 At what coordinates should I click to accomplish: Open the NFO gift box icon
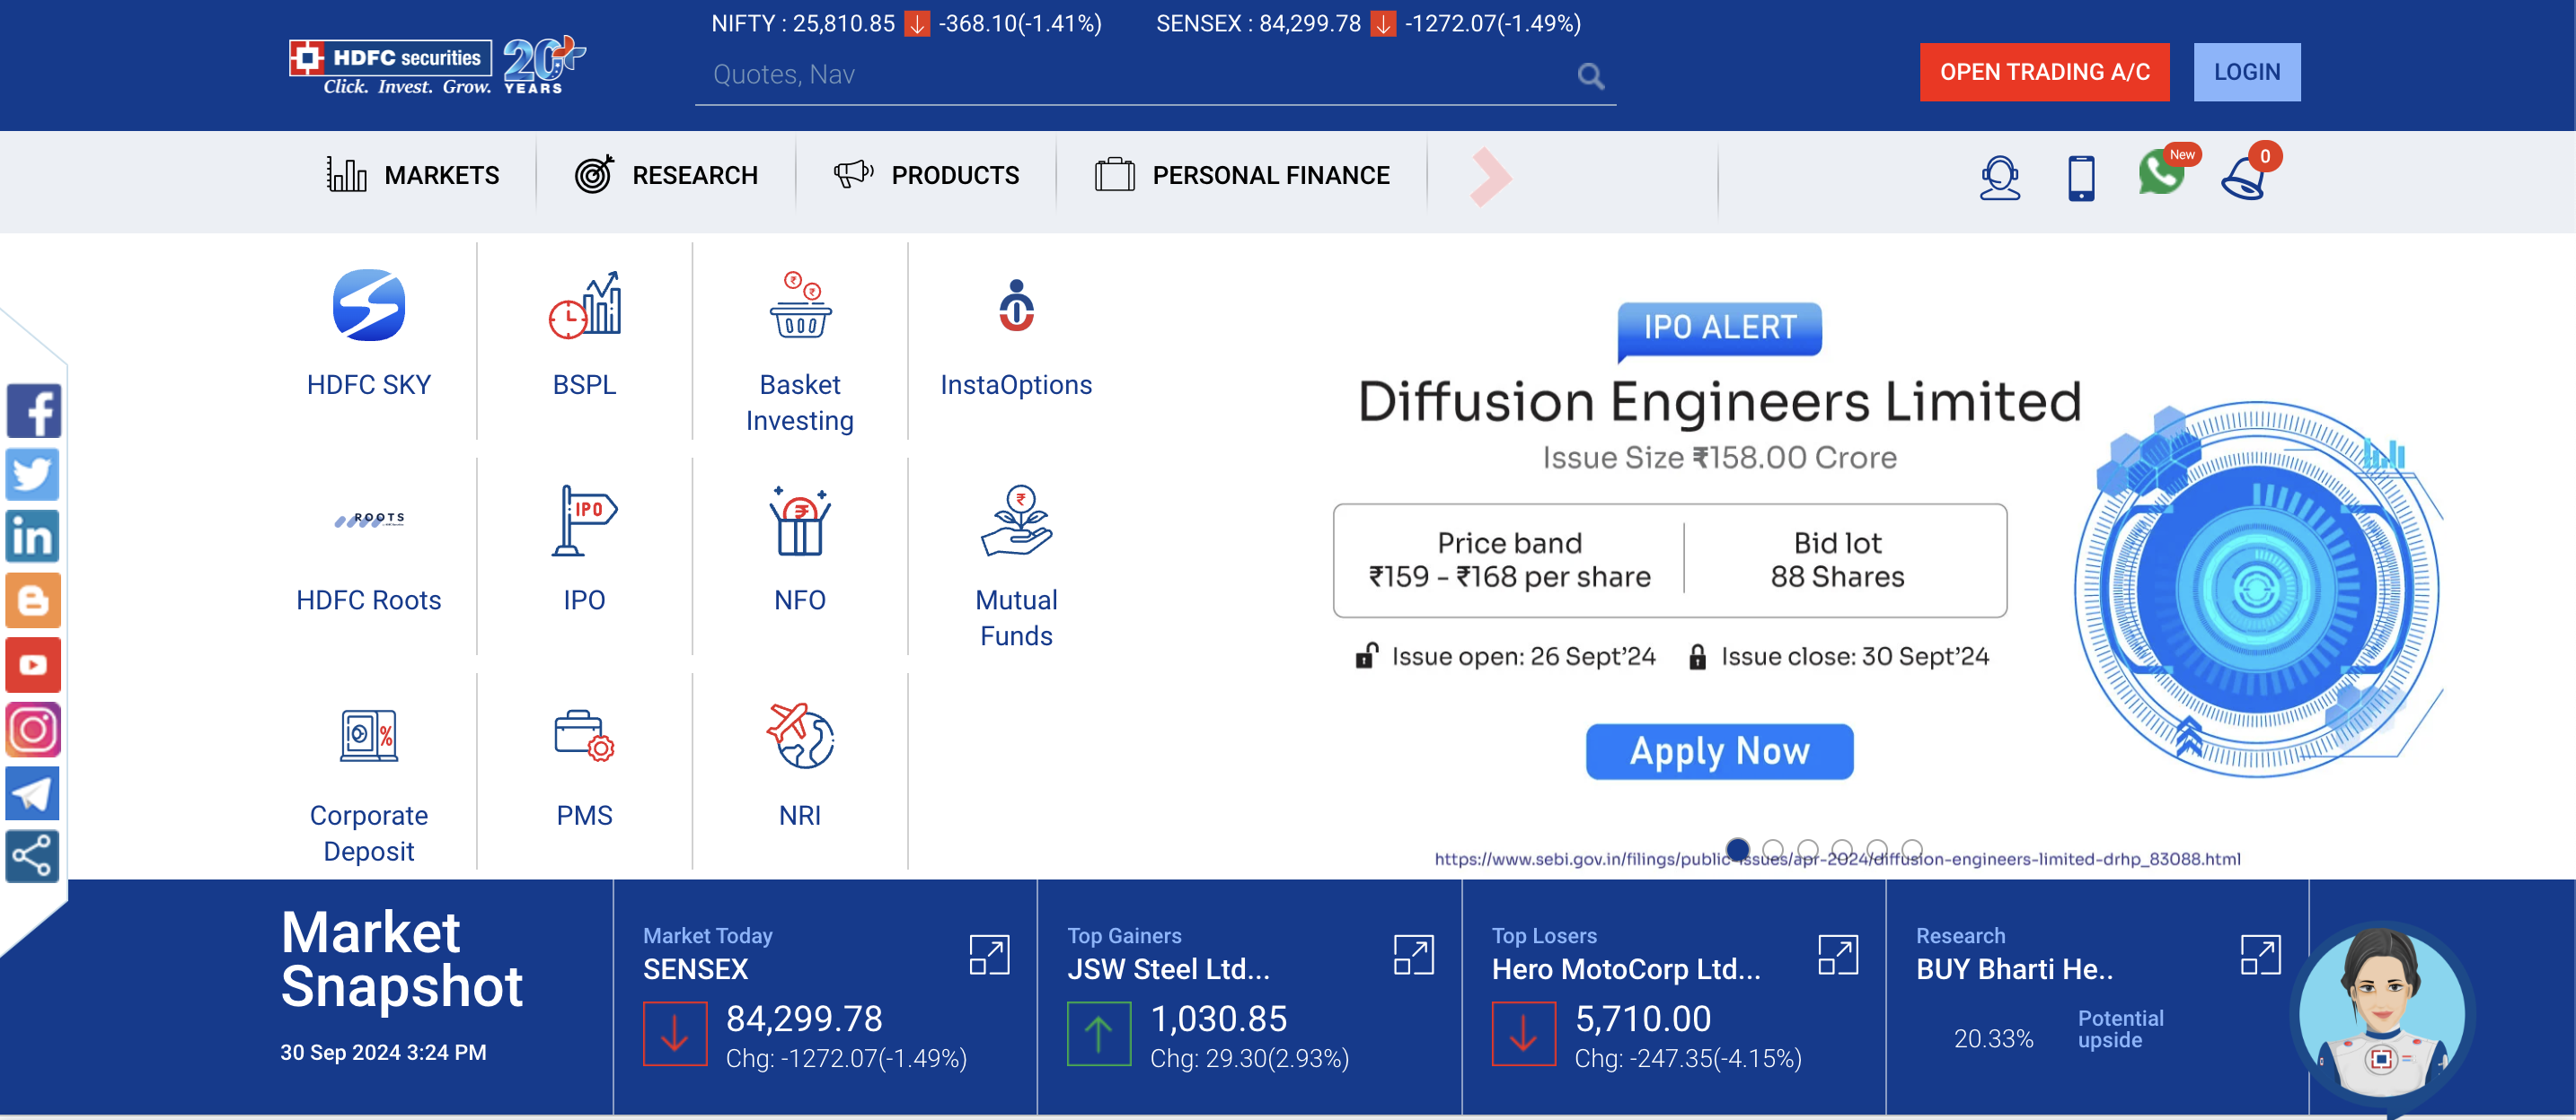point(800,521)
